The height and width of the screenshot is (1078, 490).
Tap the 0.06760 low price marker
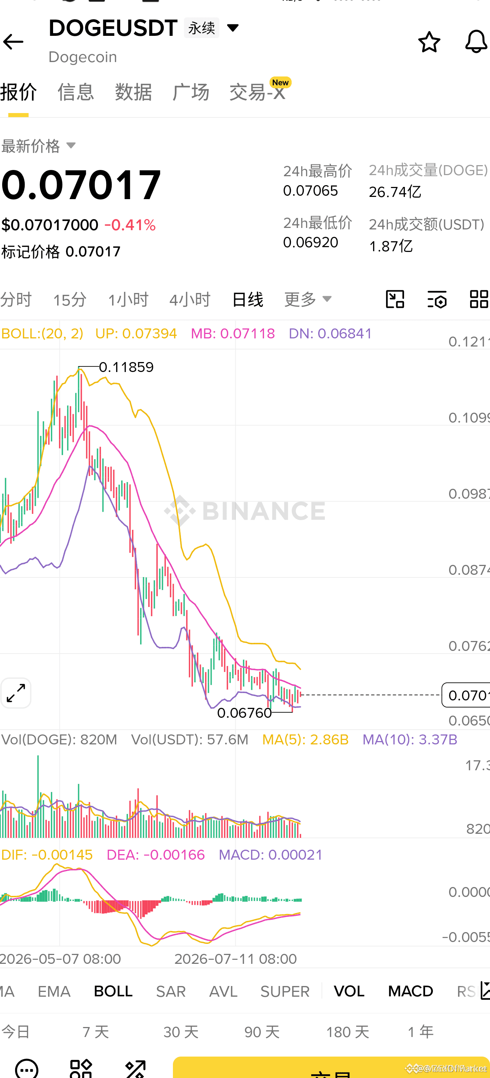click(244, 713)
